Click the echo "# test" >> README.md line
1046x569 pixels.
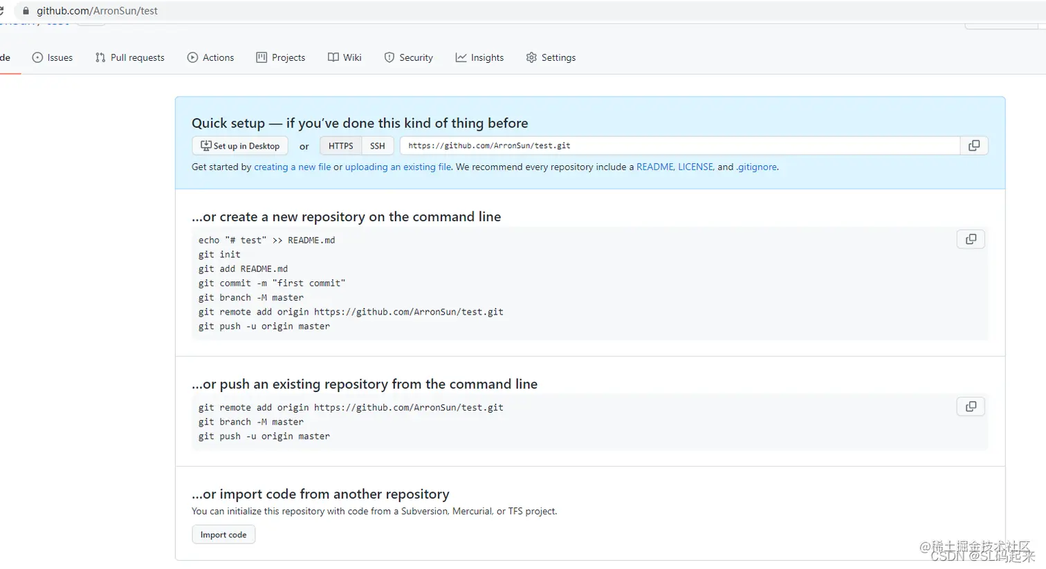[266, 240]
